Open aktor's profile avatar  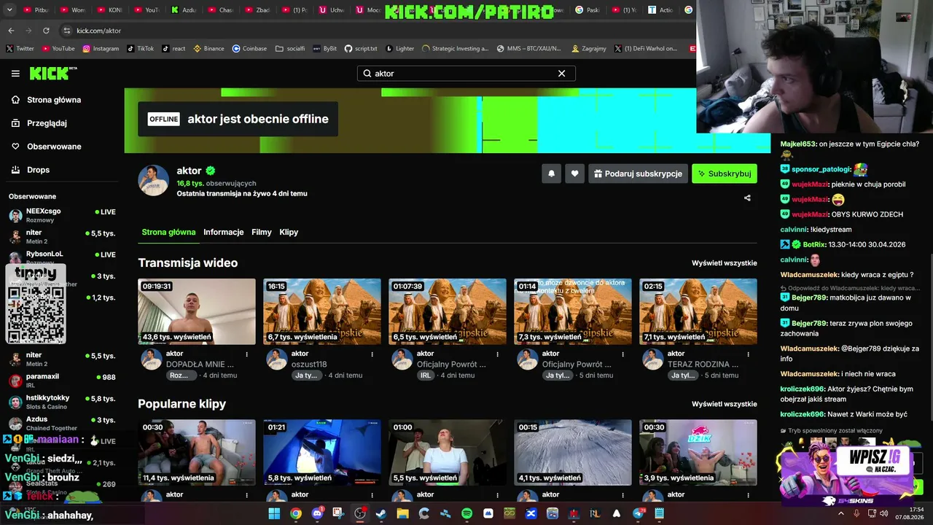click(x=154, y=181)
